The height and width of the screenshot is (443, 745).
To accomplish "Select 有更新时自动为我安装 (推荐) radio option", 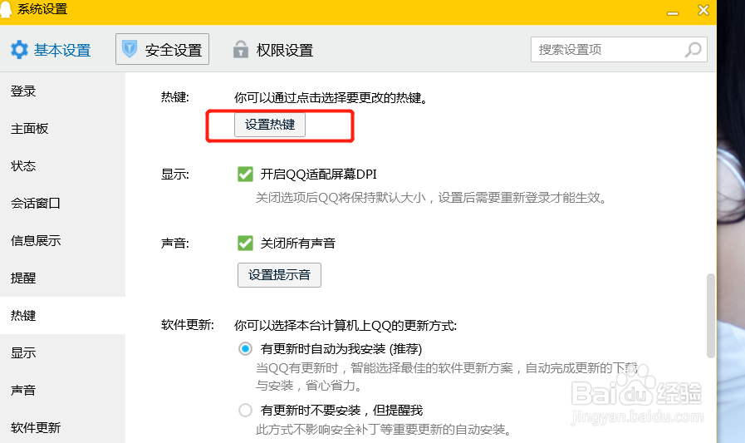I will click(245, 349).
